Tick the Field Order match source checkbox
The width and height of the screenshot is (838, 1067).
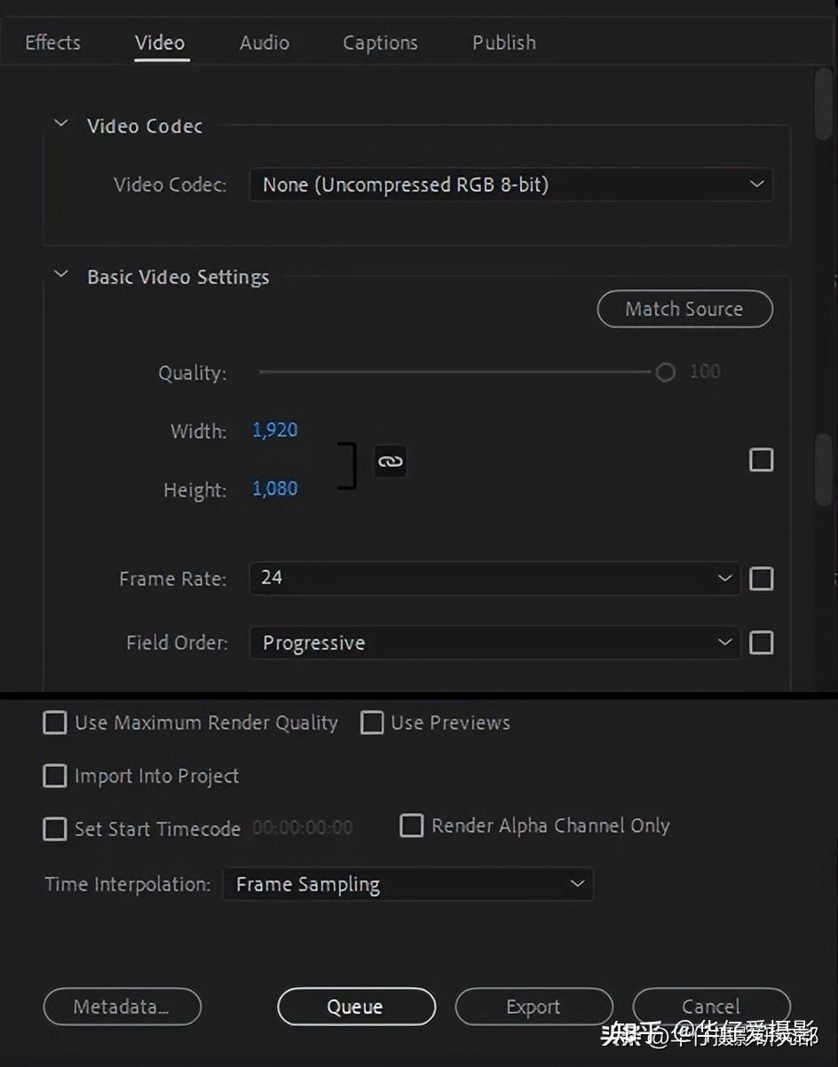762,643
